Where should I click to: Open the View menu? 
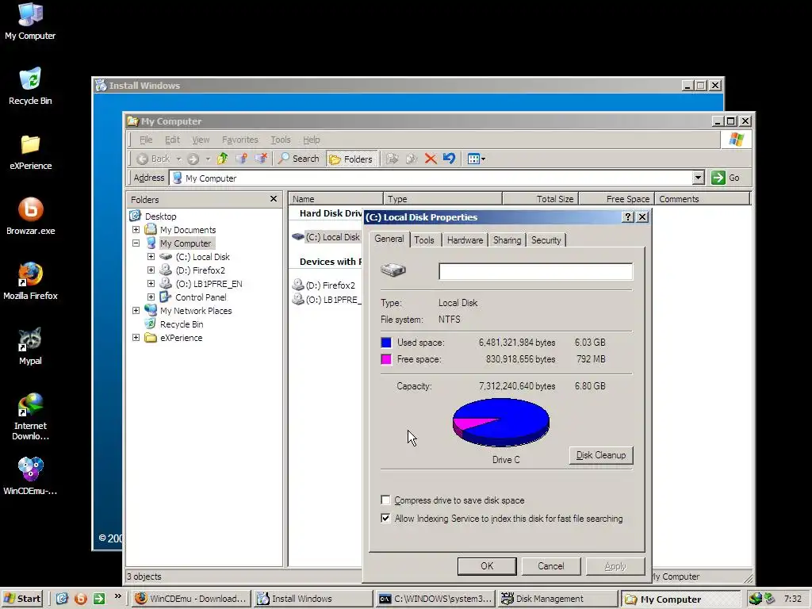pos(201,140)
